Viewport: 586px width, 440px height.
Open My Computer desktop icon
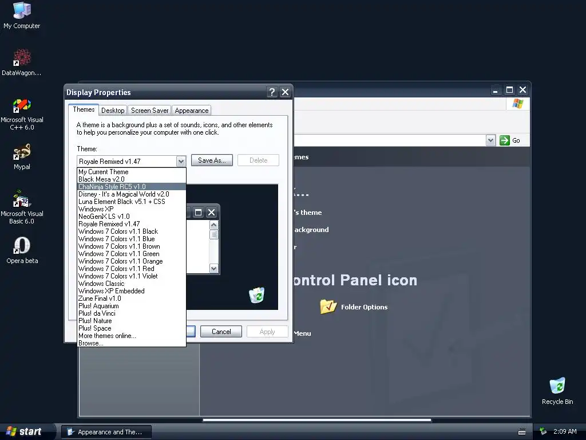[22, 15]
